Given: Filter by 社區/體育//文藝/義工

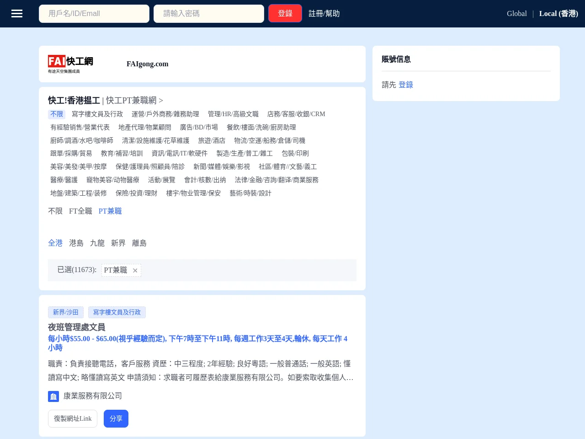Looking at the screenshot, I should (x=287, y=167).
